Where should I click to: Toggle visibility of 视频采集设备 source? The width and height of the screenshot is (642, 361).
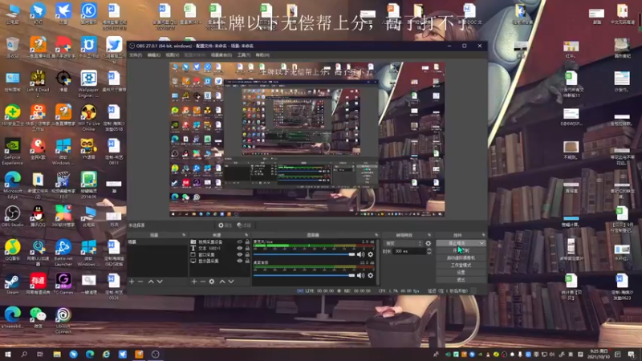[239, 242]
